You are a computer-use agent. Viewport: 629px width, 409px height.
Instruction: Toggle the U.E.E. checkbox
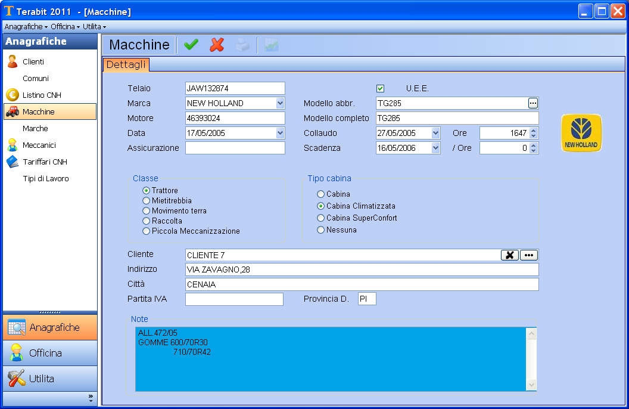tap(380, 88)
